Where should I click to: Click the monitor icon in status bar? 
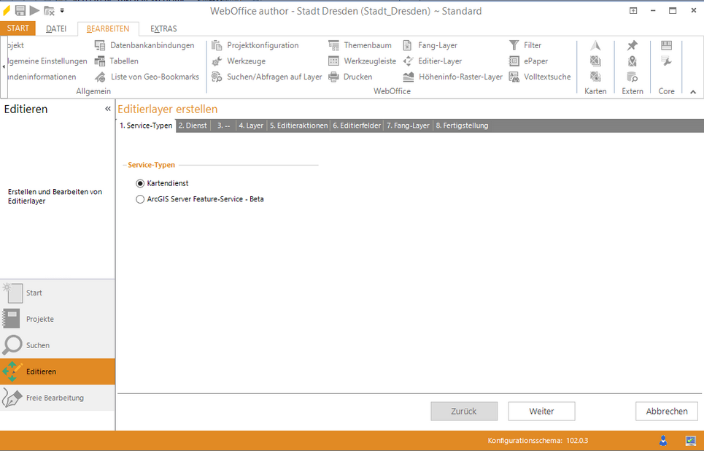pos(690,441)
